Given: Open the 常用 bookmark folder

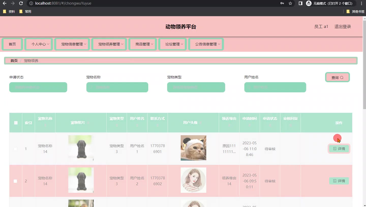Looking at the screenshot, I should point(25,11).
